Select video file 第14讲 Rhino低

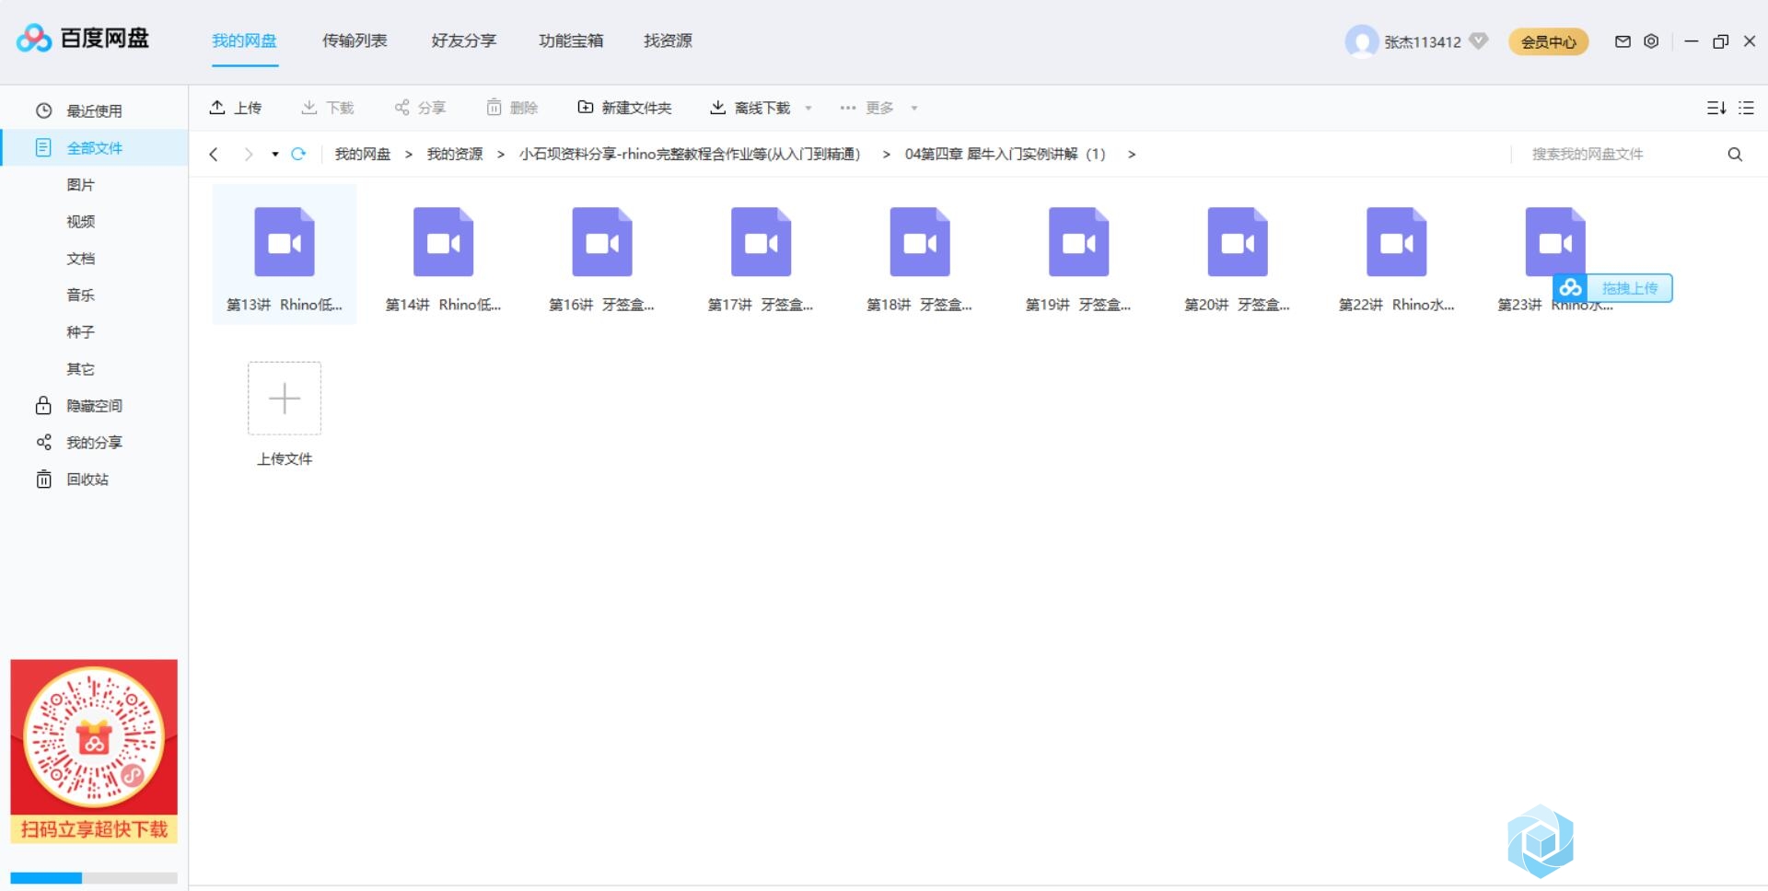(x=443, y=255)
